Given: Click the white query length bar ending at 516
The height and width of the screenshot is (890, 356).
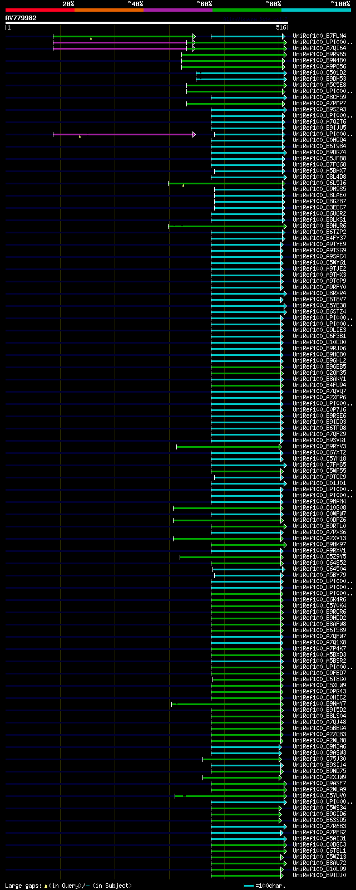Looking at the screenshot, I should (x=147, y=23).
